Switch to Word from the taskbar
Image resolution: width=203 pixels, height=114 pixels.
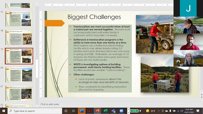81,111
